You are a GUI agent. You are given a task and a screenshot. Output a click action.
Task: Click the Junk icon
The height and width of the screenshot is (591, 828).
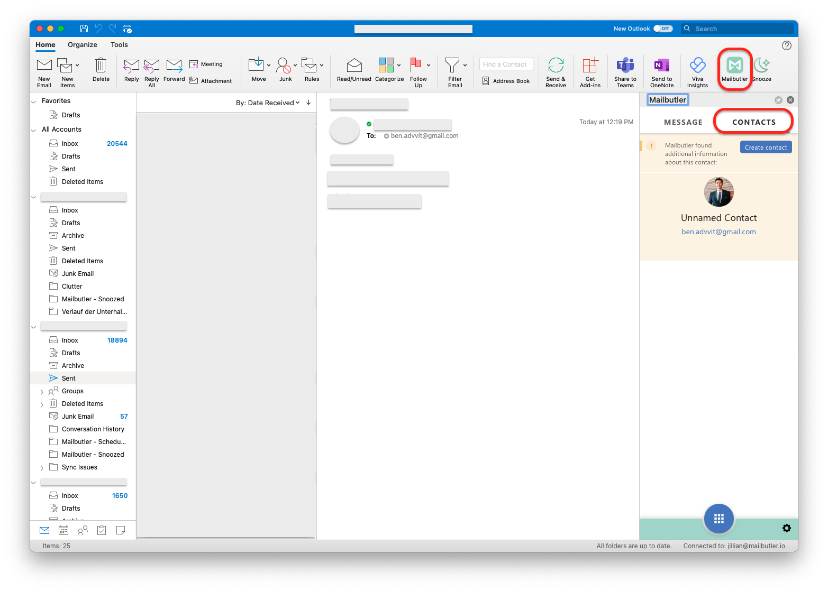[284, 66]
